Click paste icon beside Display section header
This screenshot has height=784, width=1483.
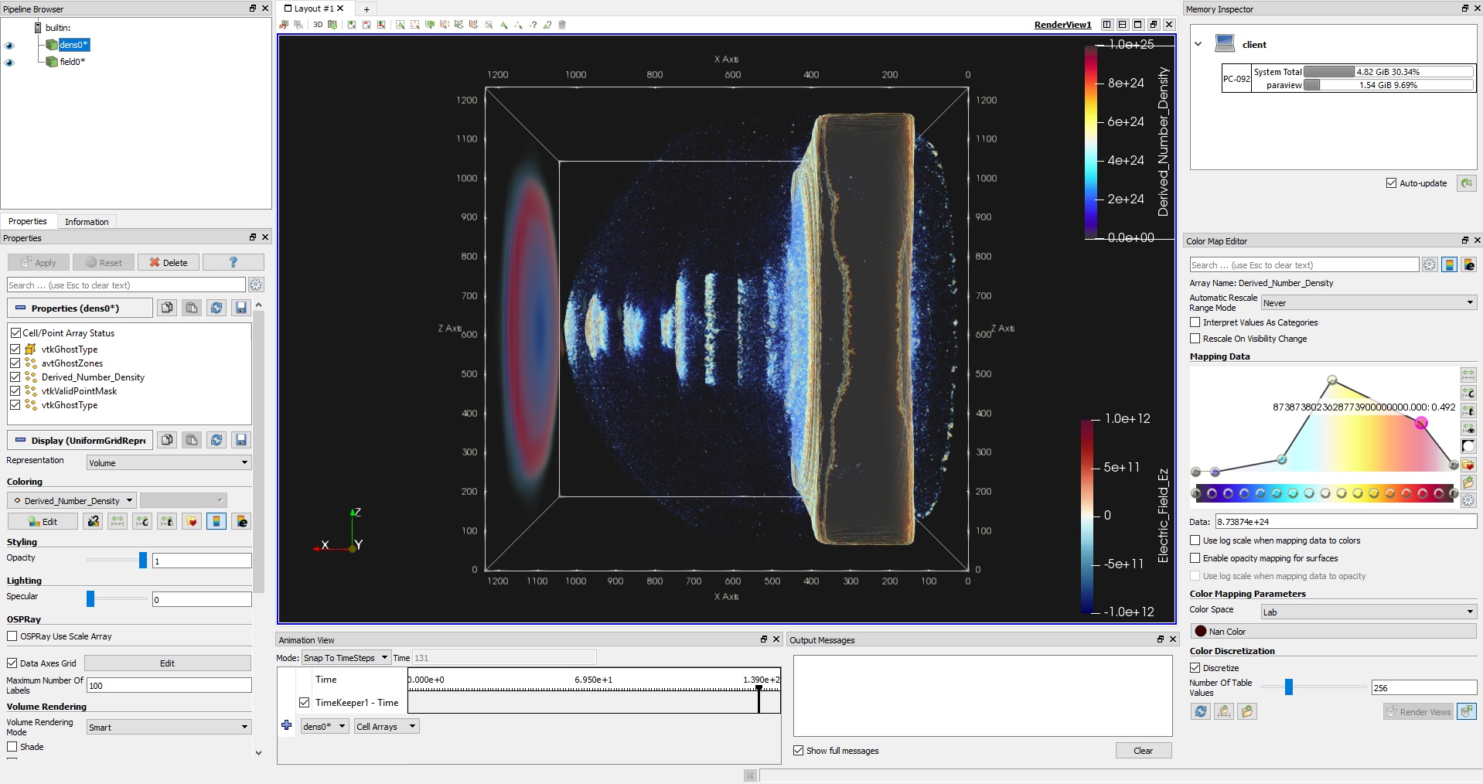click(192, 440)
